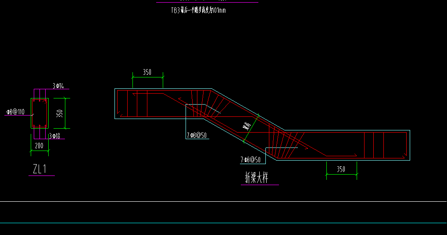Select the 7Φ8@50 label left of 折梁大样 title
This screenshot has width=447, height=235.
click(250, 160)
